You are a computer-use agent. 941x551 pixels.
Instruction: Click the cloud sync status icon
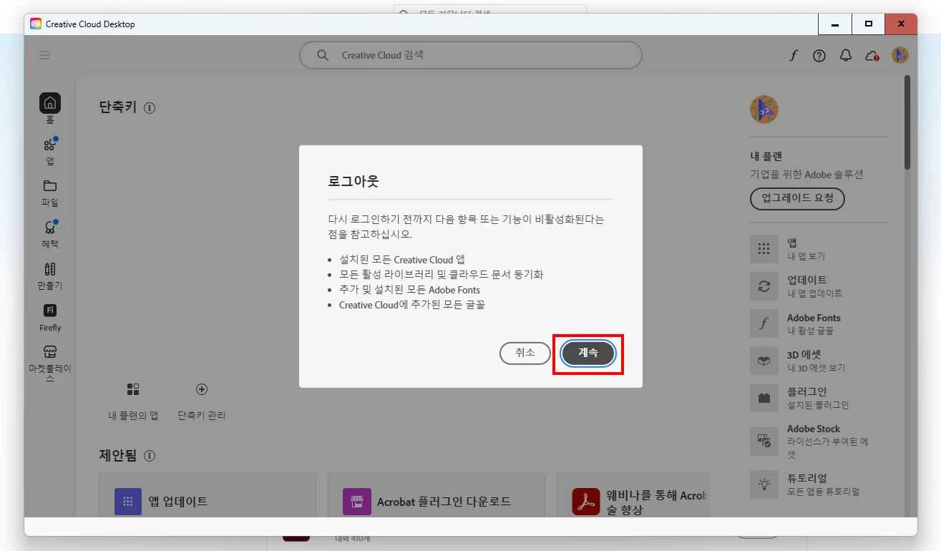pyautogui.click(x=872, y=55)
